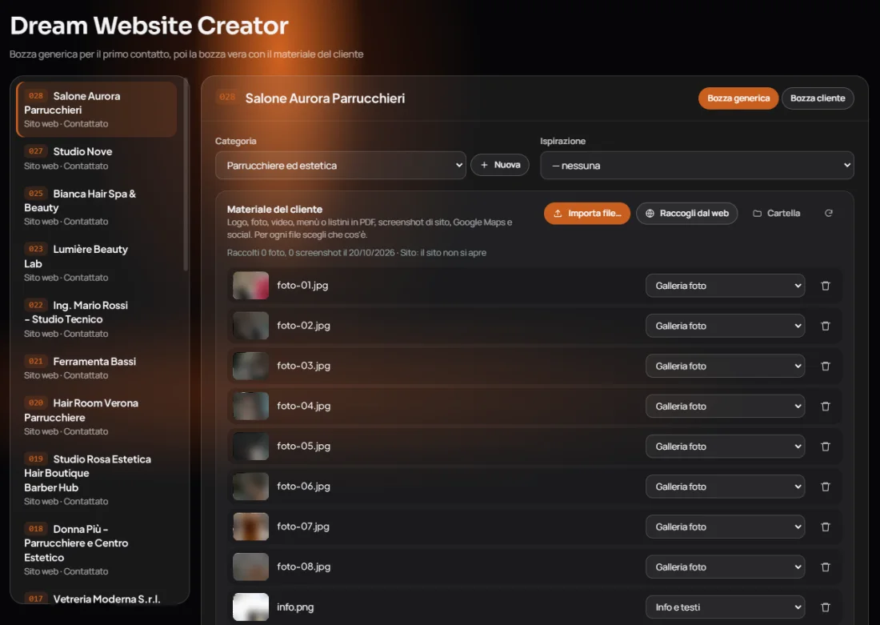880x625 pixels.
Task: Select Hair Room Verona Parrucchiere client
Action: point(97,417)
